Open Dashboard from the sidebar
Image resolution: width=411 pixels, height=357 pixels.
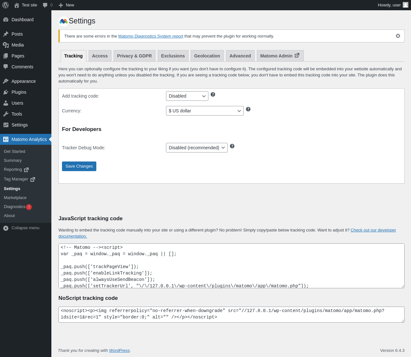pyautogui.click(x=26, y=20)
